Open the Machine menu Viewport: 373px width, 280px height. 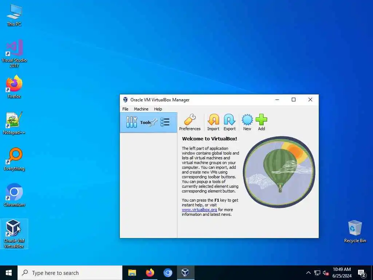[x=141, y=109]
